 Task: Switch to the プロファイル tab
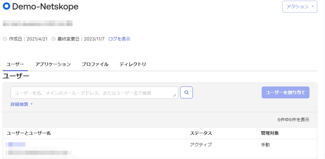(x=95, y=64)
